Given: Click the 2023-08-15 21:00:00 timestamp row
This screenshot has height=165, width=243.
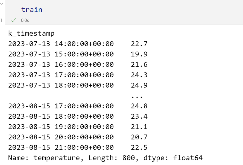Looking at the screenshot, I should (x=78, y=147).
